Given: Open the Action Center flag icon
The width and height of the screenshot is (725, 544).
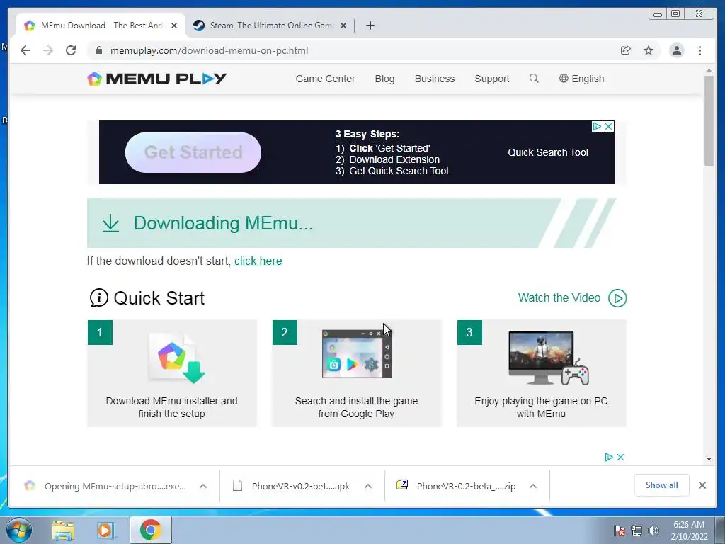Looking at the screenshot, I should 620,531.
